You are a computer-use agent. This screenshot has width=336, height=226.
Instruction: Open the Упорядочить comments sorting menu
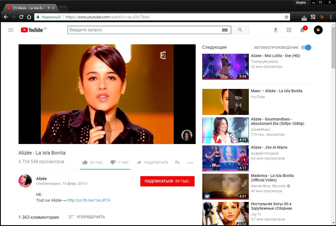[87, 217]
